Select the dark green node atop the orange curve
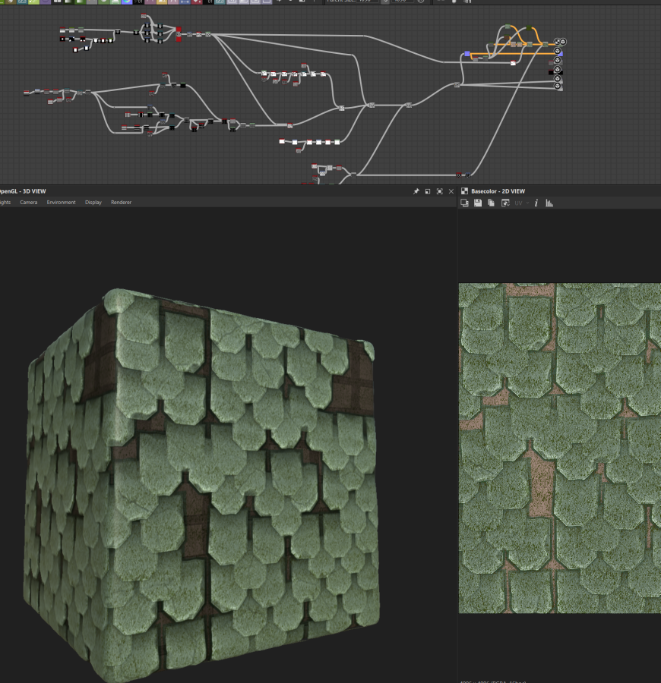 tap(529, 28)
